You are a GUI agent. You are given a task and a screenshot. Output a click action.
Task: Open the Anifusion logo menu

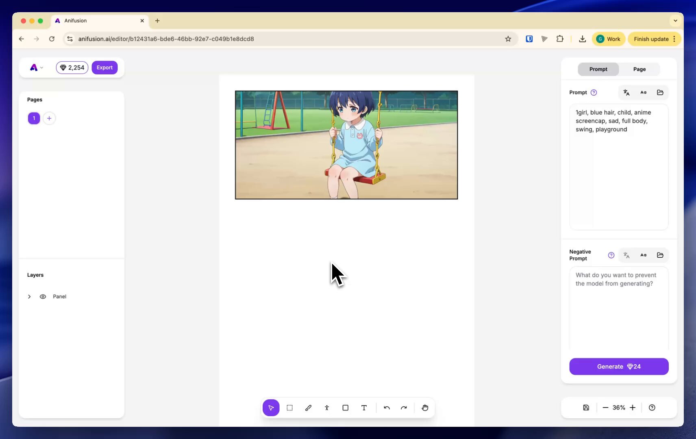tap(36, 67)
